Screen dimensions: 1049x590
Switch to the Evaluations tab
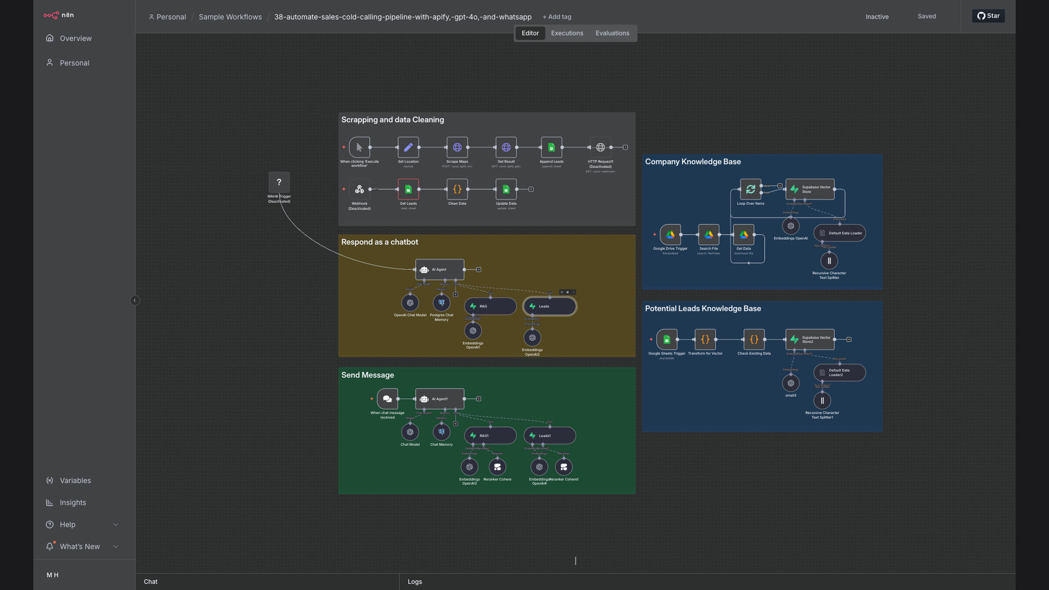[612, 33]
